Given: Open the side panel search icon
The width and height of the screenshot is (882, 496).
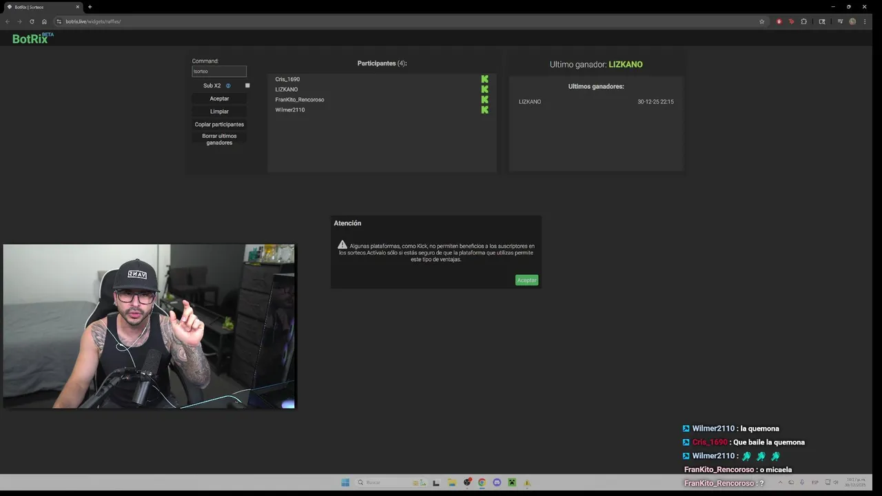Looking at the screenshot, I should click(822, 21).
